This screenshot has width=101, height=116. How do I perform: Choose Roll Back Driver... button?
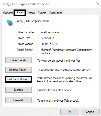pos(18,79)
